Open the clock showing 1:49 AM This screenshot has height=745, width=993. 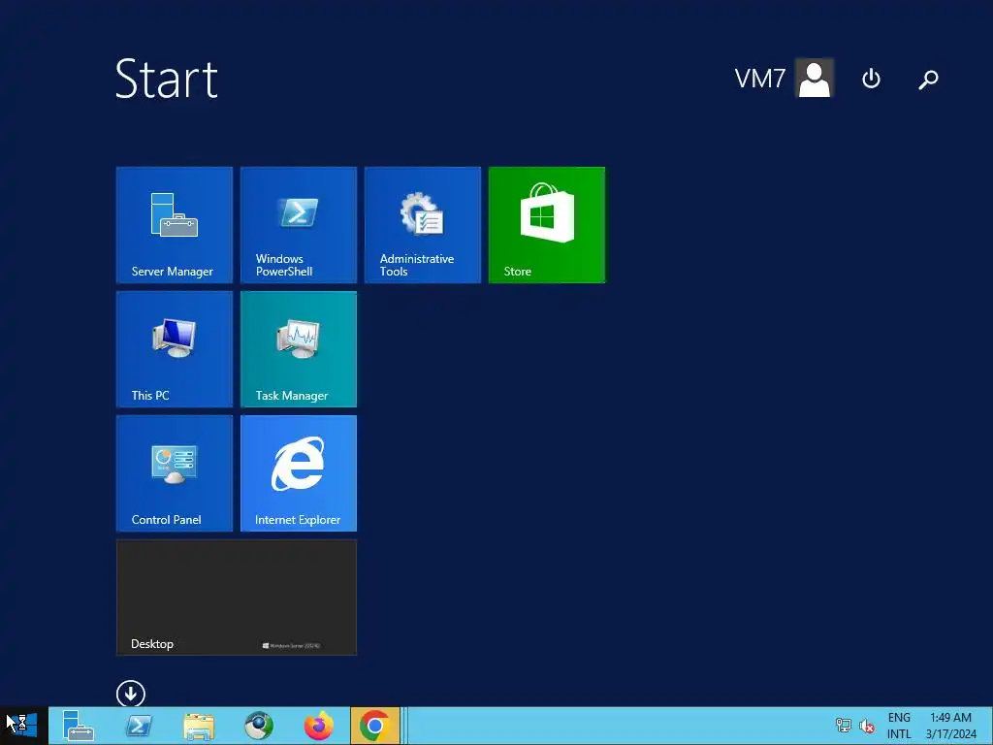pos(951,726)
